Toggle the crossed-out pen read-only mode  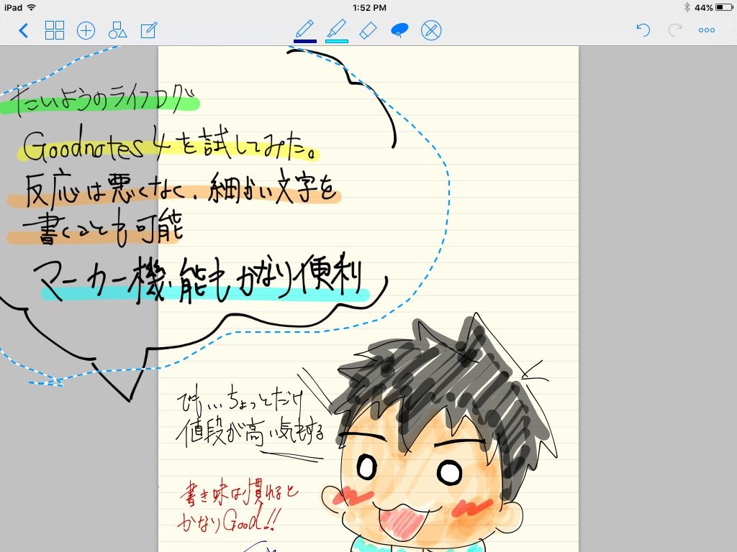tap(431, 30)
